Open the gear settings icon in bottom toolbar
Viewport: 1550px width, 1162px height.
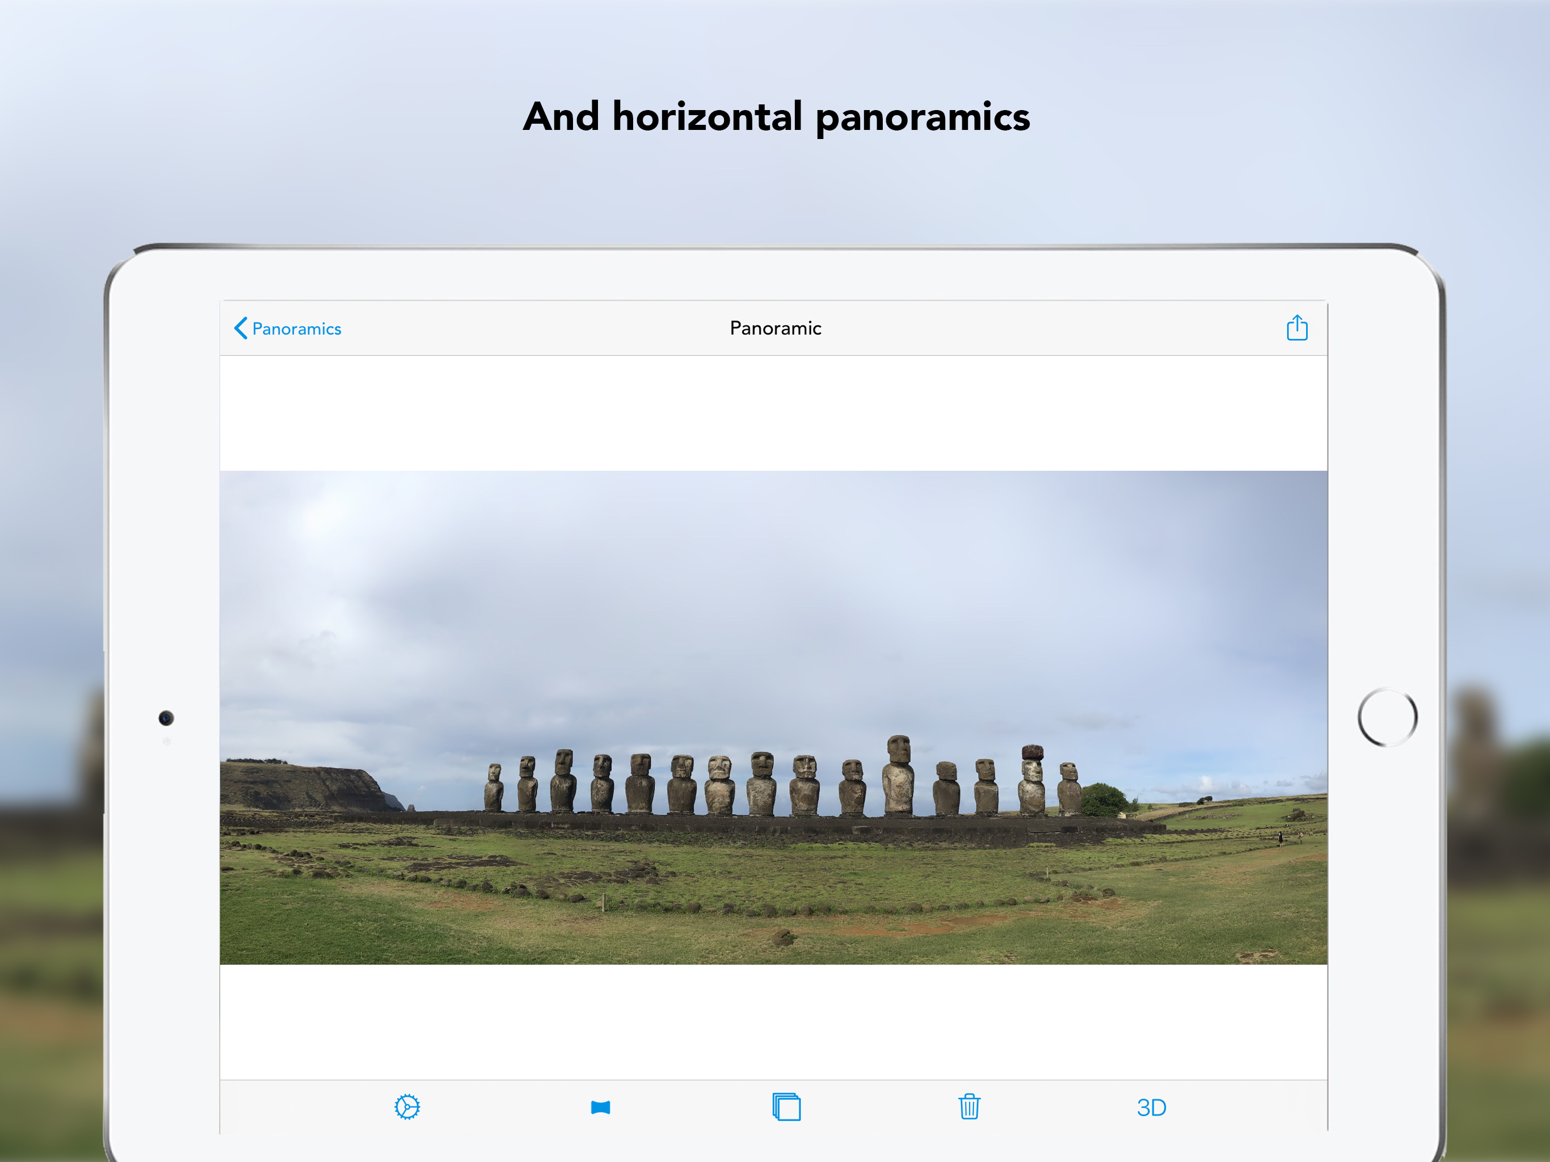point(407,1106)
